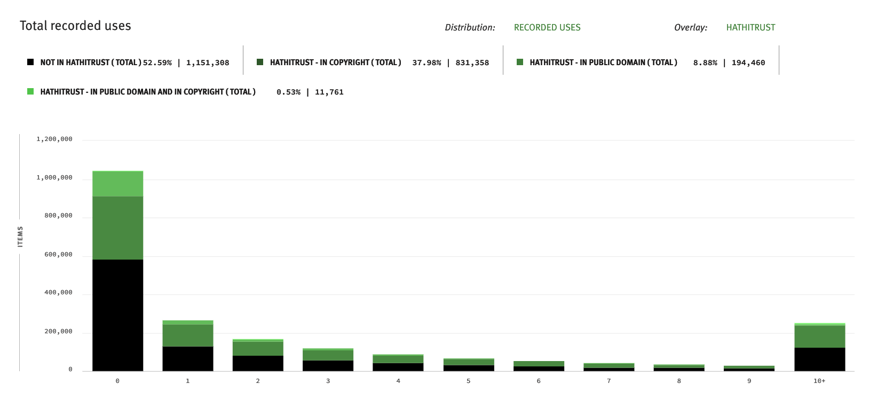Toggle HATHITRUST - IN PUBLIC DOMAIN (TOTAL) series
The height and width of the screenshot is (407, 869).
(x=603, y=62)
